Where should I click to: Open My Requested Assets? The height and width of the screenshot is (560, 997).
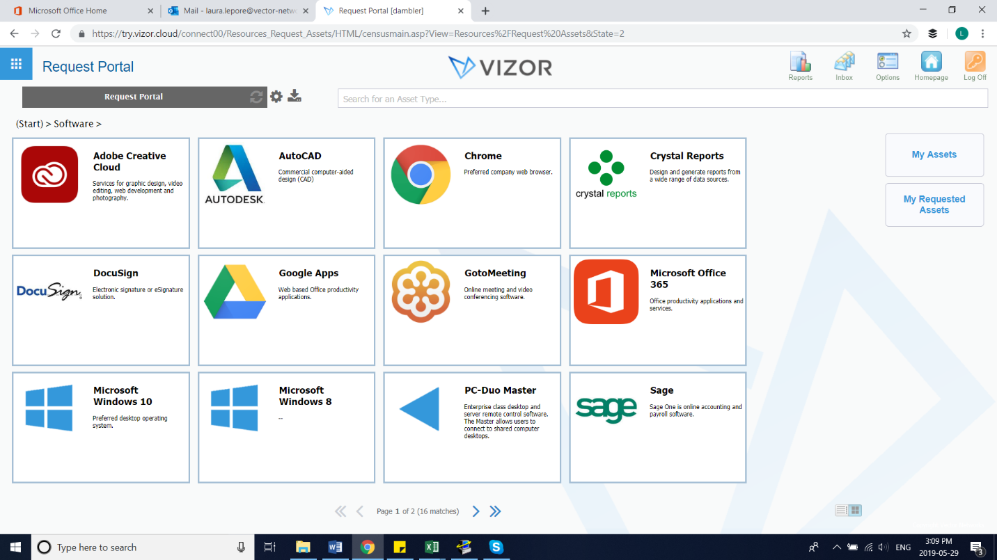[x=934, y=205]
